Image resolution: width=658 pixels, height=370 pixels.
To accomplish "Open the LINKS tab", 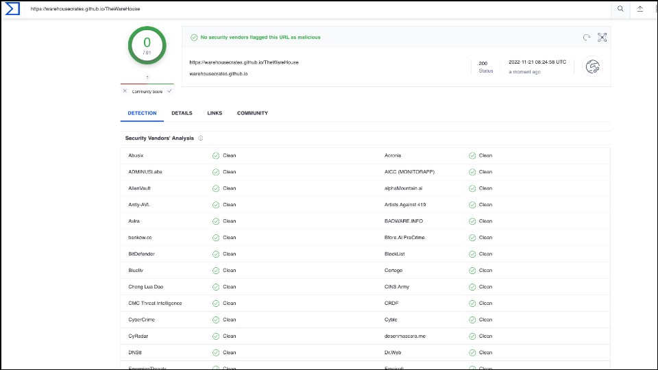I will (x=215, y=113).
